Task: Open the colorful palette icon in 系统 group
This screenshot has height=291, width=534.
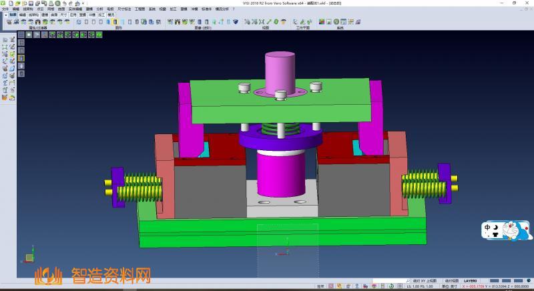Action: point(322,22)
